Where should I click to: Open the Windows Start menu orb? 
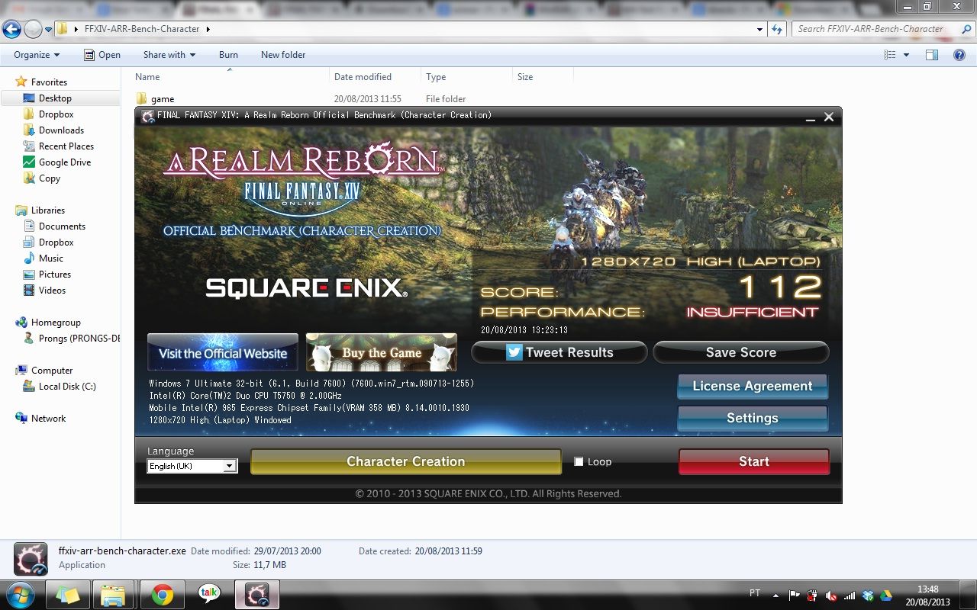point(20,594)
